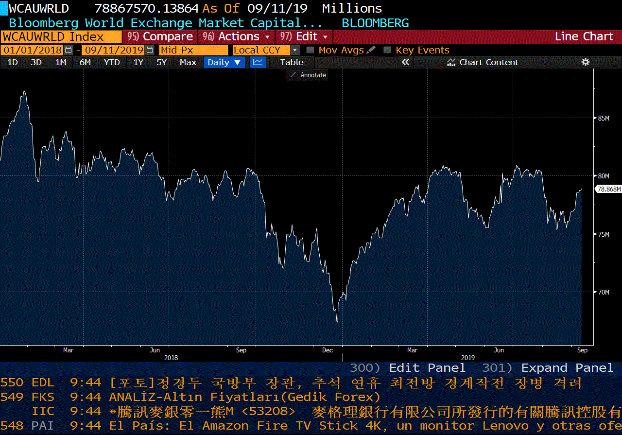Click the Mid Px price field

coord(193,50)
